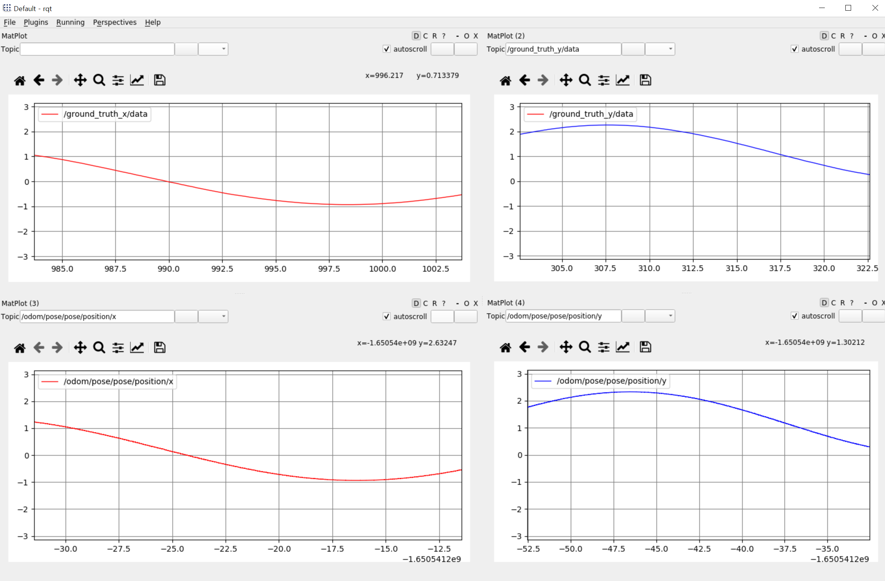Go back to previous view in MatPlot (2)
Image resolution: width=885 pixels, height=581 pixels.
pyautogui.click(x=525, y=80)
